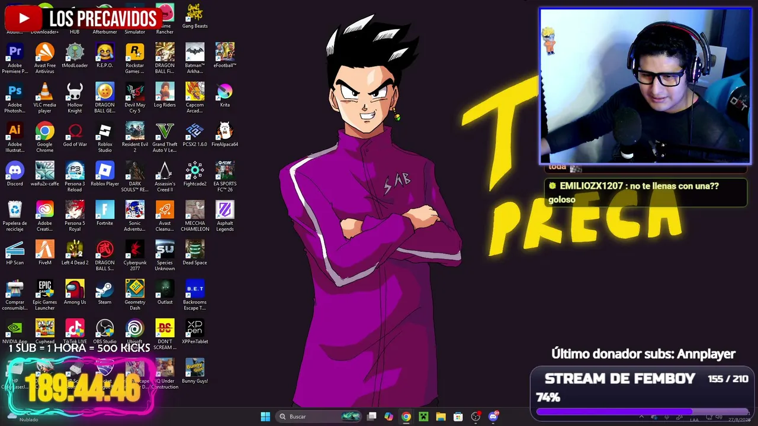The width and height of the screenshot is (758, 426).
Task: Launch HP Scan from the desktop
Action: (15, 253)
